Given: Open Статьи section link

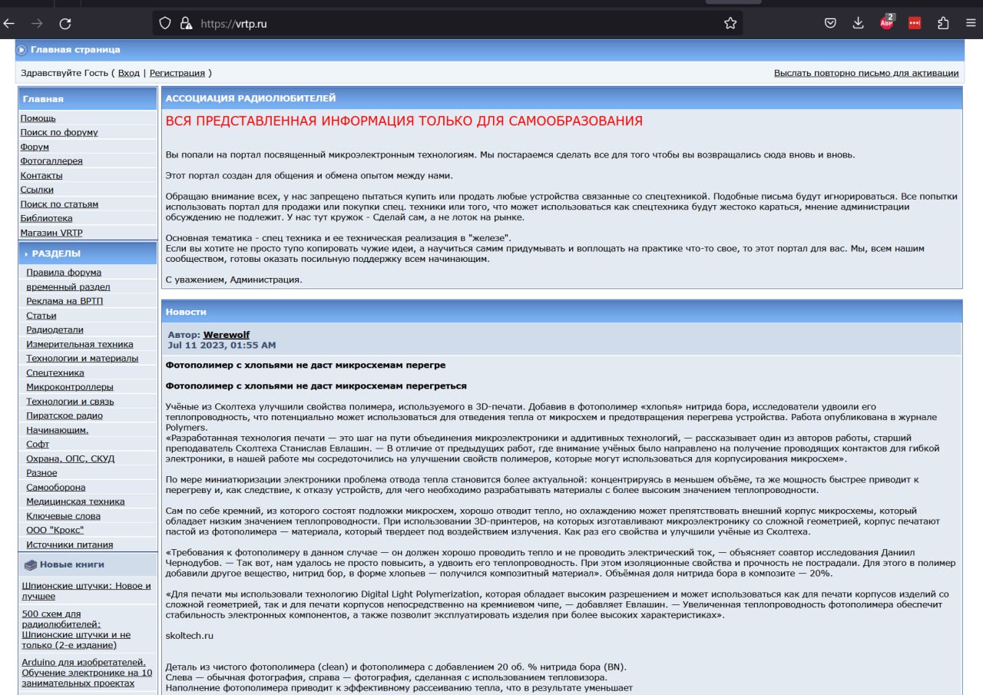Looking at the screenshot, I should 41,316.
